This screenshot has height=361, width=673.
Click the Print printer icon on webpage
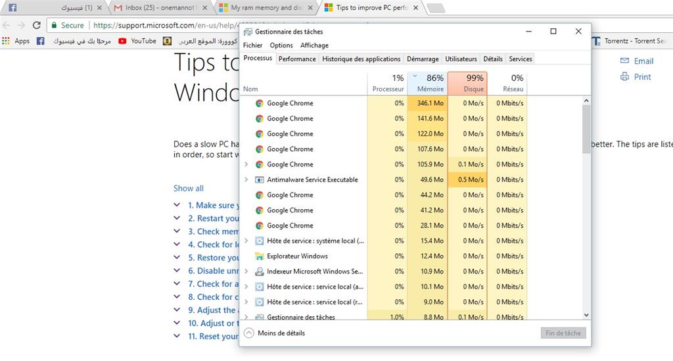pos(624,76)
